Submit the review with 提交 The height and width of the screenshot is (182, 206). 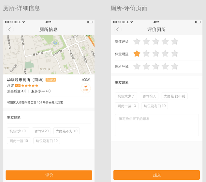click(x=156, y=175)
